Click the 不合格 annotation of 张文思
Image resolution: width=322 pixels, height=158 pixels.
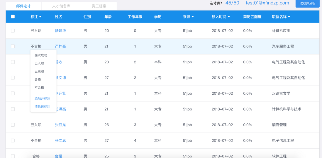36,141
